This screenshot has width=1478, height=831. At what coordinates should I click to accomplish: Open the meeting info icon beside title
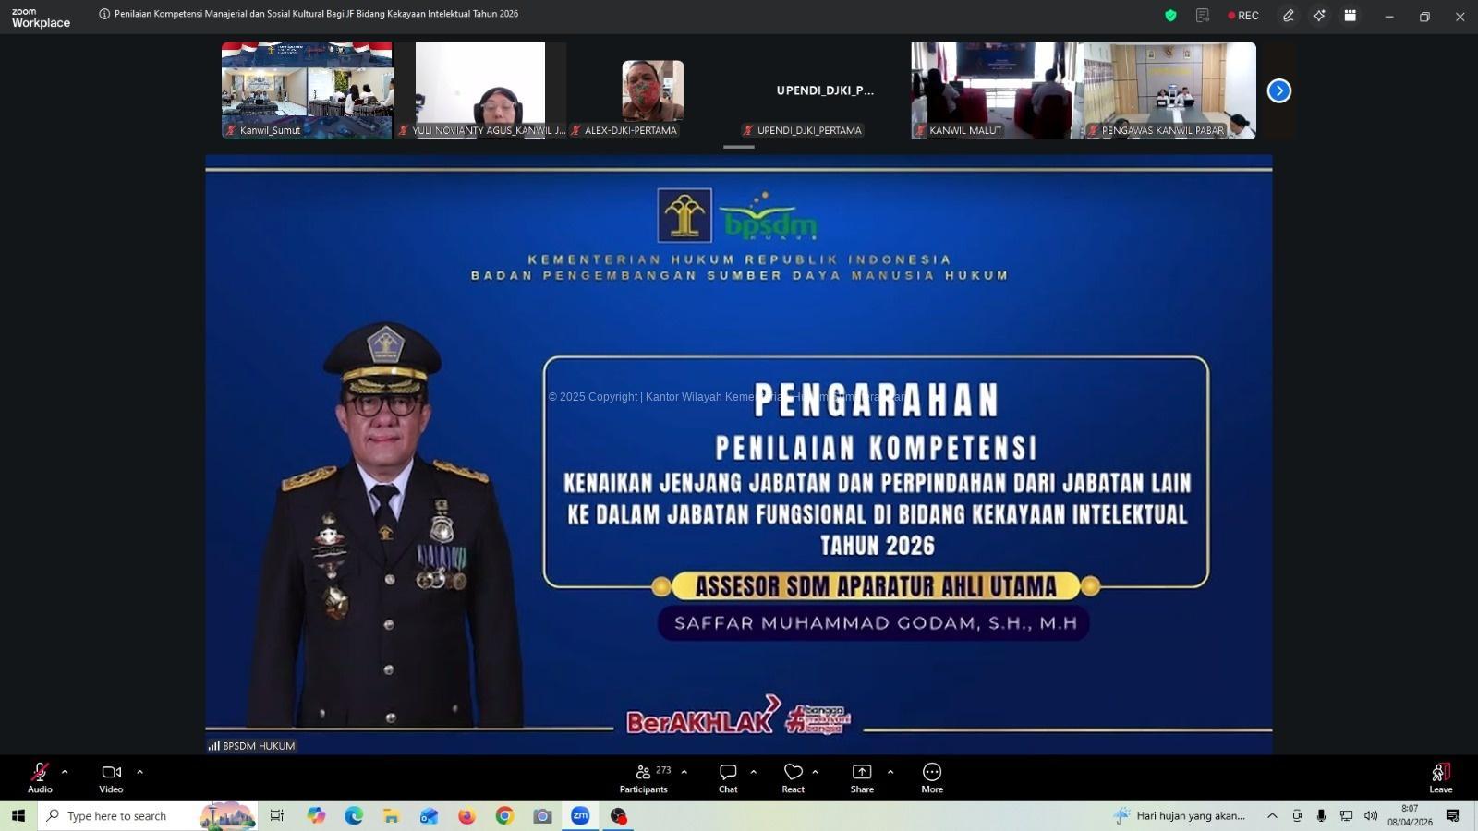click(x=104, y=14)
